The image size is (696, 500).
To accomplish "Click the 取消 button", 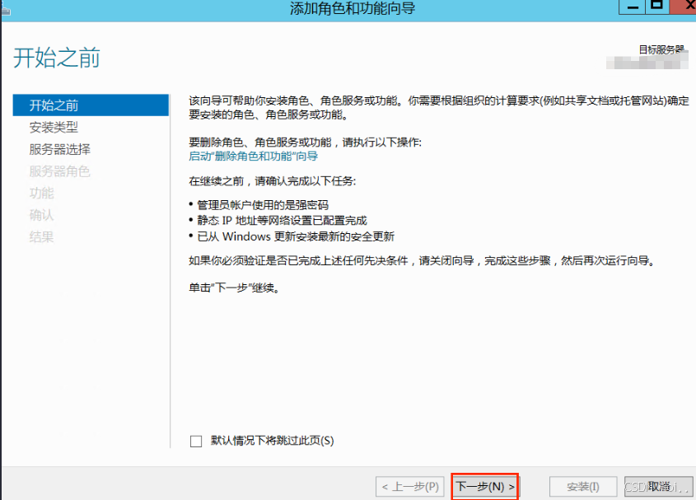I will 658,487.
